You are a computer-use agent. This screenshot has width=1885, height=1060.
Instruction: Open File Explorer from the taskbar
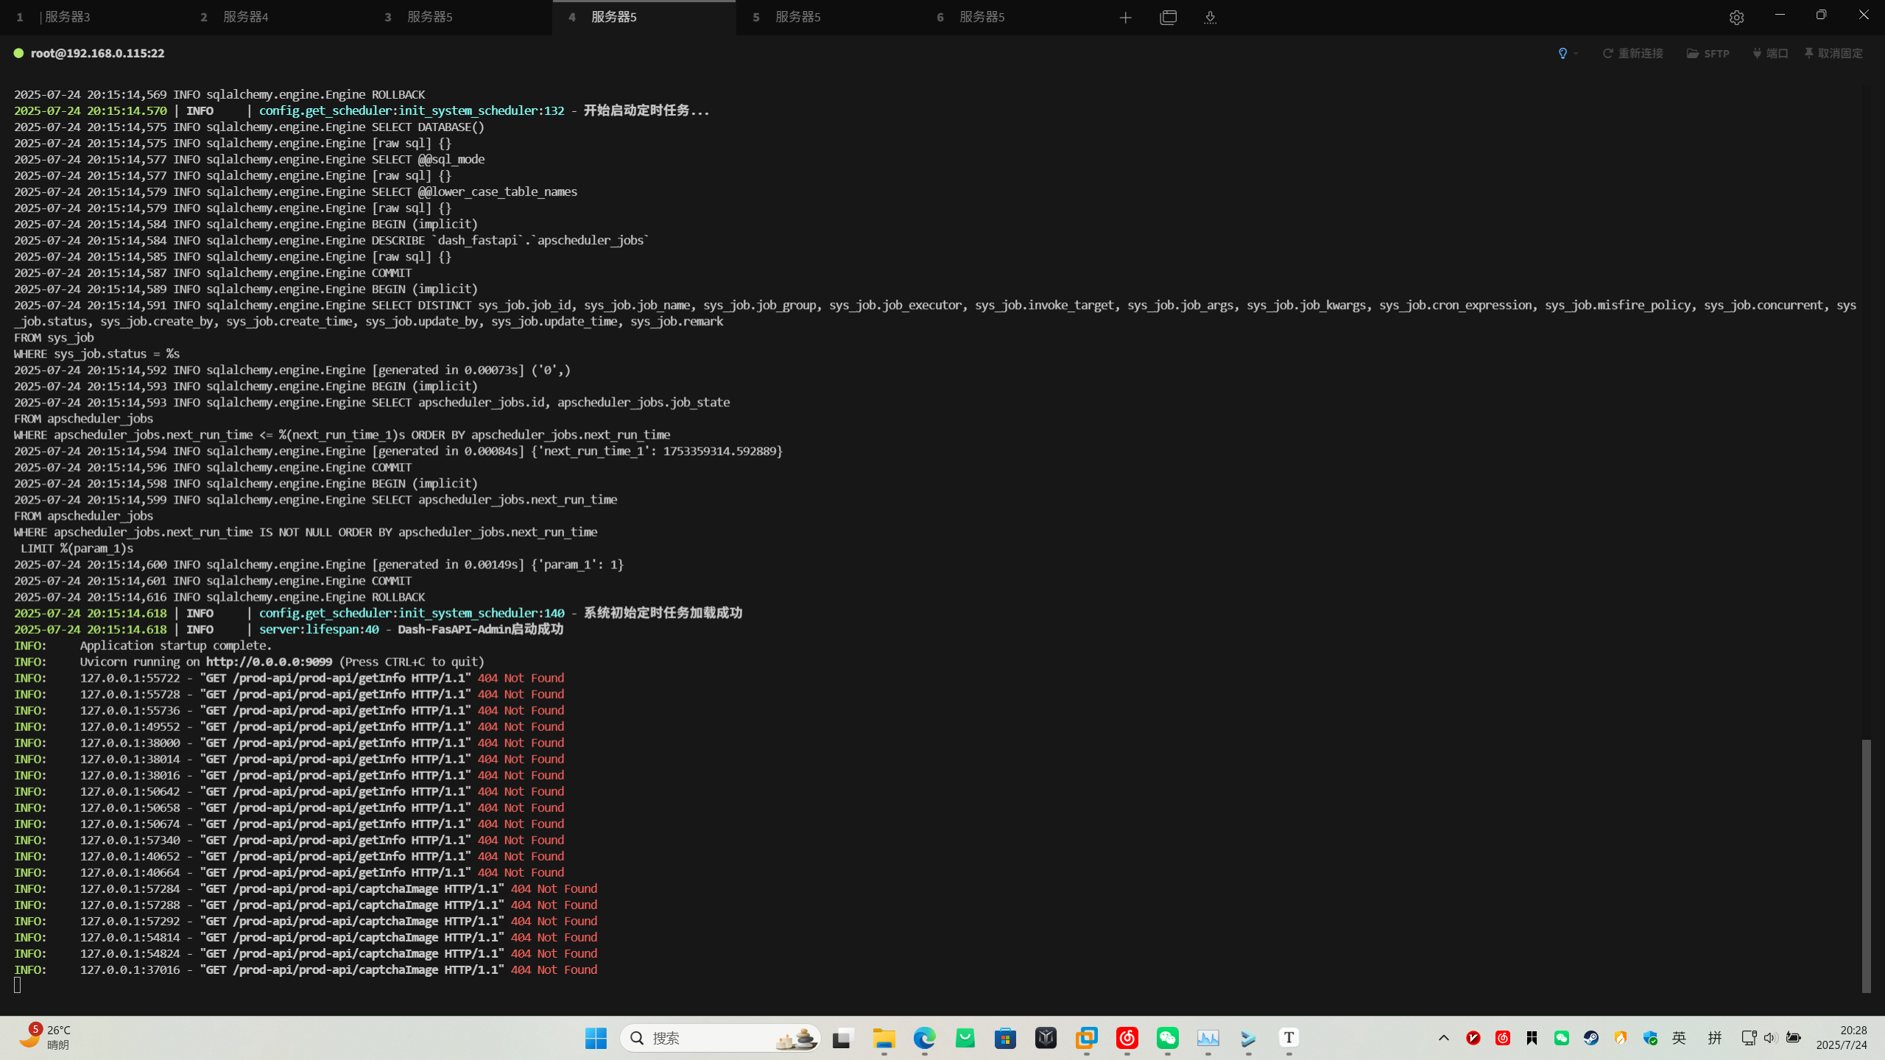pos(884,1038)
